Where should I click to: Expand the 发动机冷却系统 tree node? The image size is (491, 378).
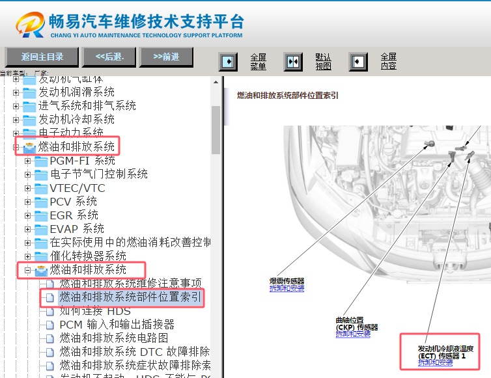click(x=16, y=120)
